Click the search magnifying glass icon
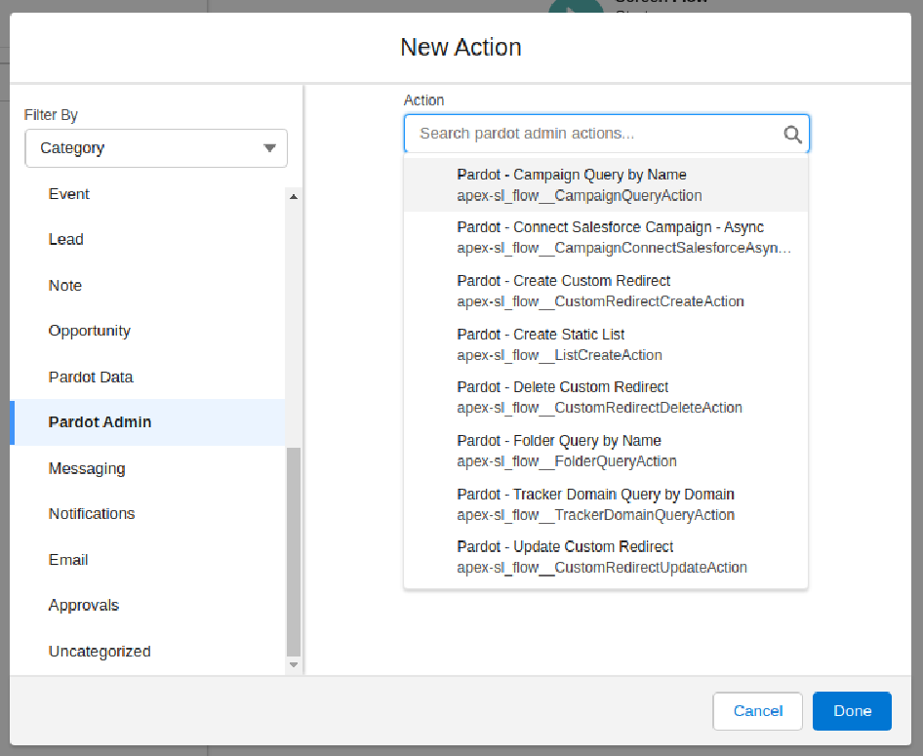Image resolution: width=923 pixels, height=756 pixels. 792,134
